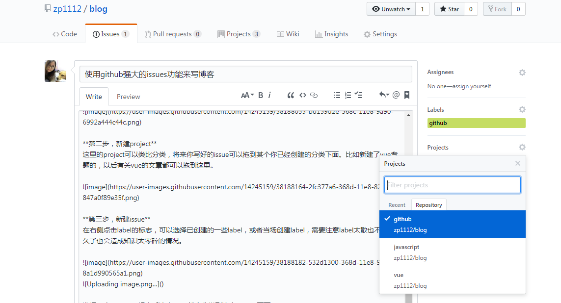View the fork count
This screenshot has width=561, height=303.
tap(518, 9)
